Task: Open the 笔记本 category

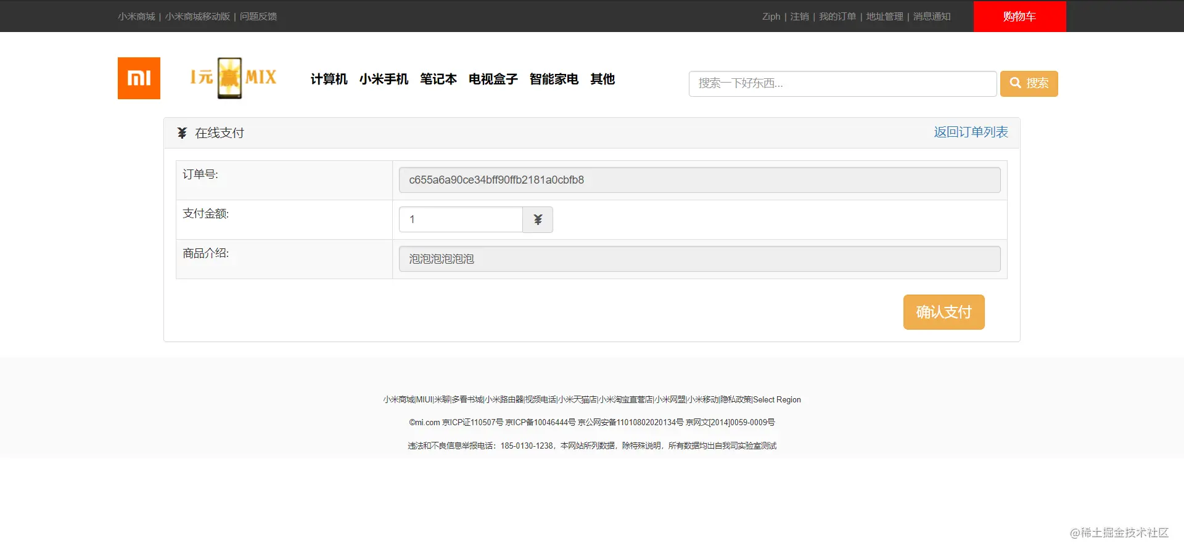Action: pyautogui.click(x=438, y=79)
